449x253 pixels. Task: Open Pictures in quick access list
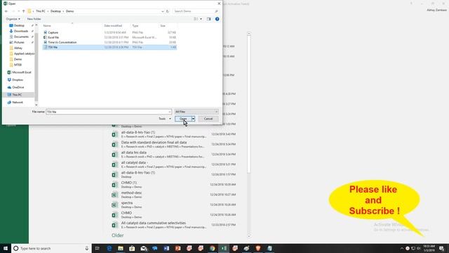tap(17, 42)
